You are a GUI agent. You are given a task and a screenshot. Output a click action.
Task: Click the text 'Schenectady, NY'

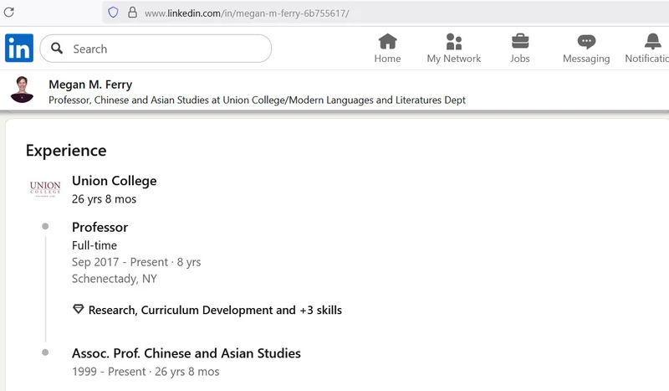115,279
